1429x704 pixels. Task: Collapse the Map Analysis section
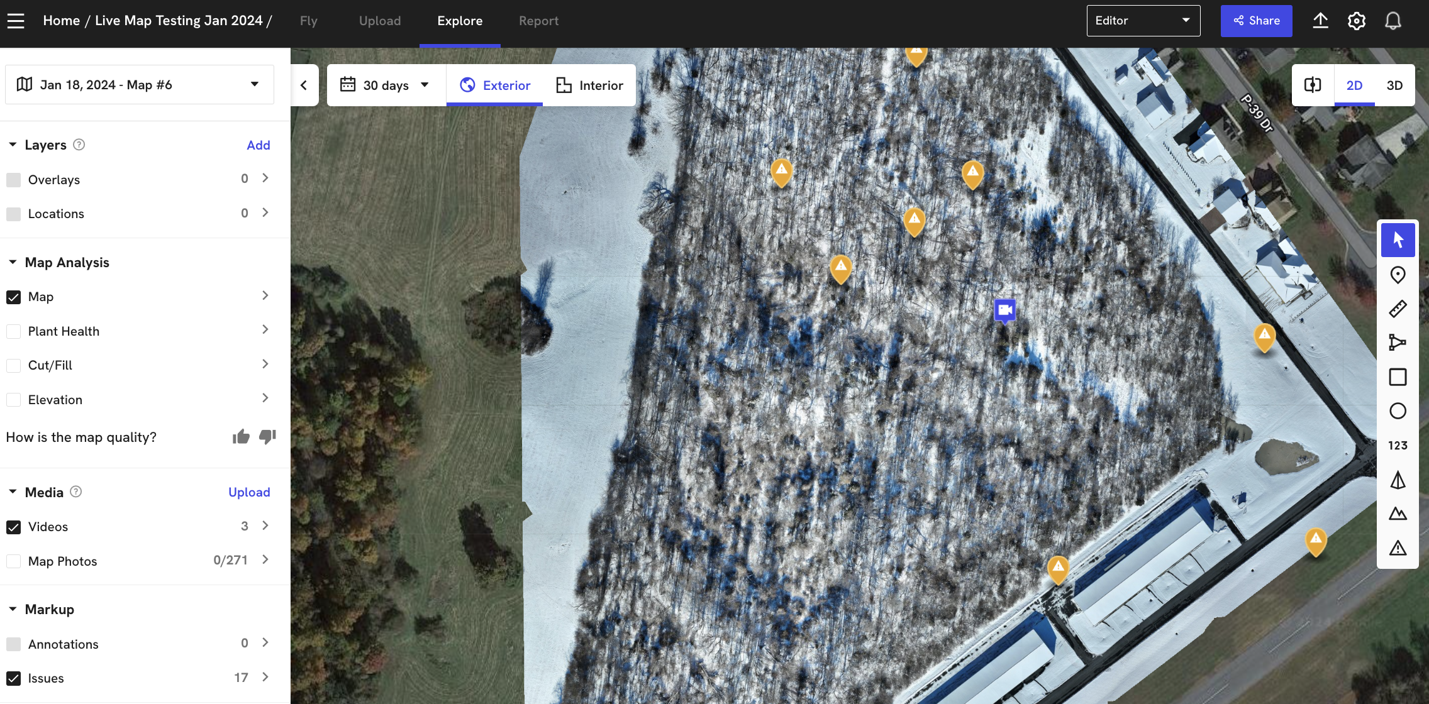(x=13, y=262)
